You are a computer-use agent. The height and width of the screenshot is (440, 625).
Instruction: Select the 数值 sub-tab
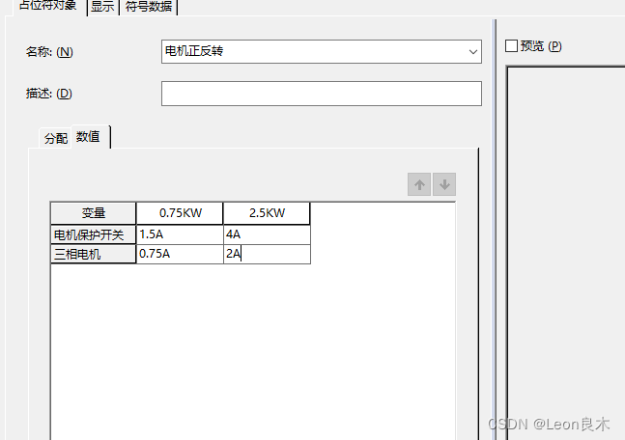pyautogui.click(x=89, y=137)
